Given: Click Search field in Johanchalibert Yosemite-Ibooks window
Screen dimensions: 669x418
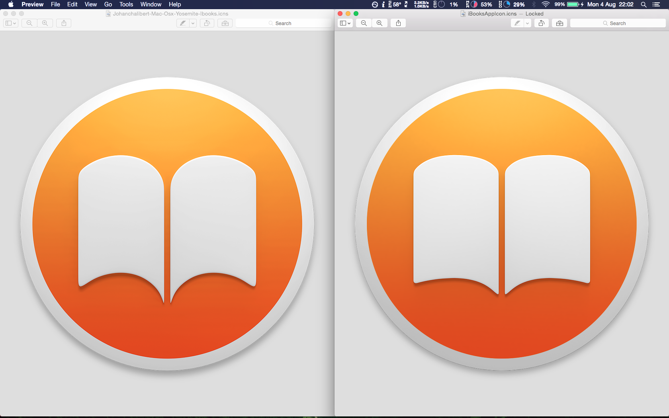Looking at the screenshot, I should pyautogui.click(x=283, y=23).
